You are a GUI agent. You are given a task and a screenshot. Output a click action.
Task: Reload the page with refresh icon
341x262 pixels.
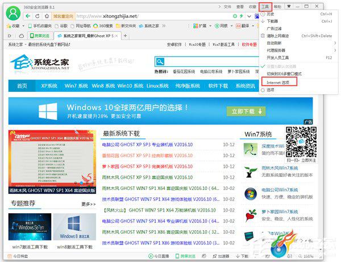pyautogui.click(x=38, y=16)
